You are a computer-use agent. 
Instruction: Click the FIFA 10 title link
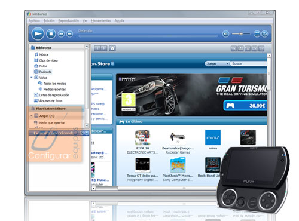coord(142,148)
